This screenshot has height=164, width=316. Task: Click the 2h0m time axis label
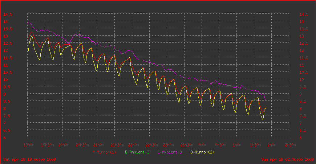point(272,145)
